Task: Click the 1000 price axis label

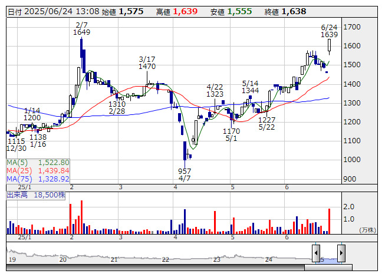Action: tap(352, 160)
